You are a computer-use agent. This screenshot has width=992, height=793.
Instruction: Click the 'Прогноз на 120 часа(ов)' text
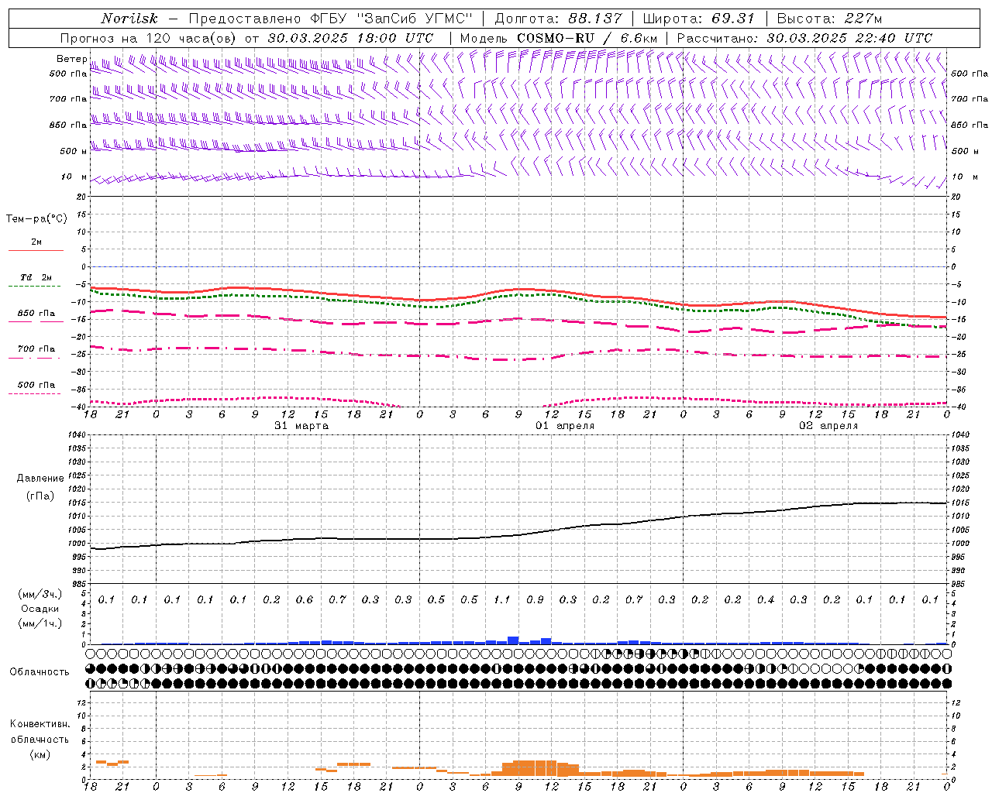coord(149,38)
